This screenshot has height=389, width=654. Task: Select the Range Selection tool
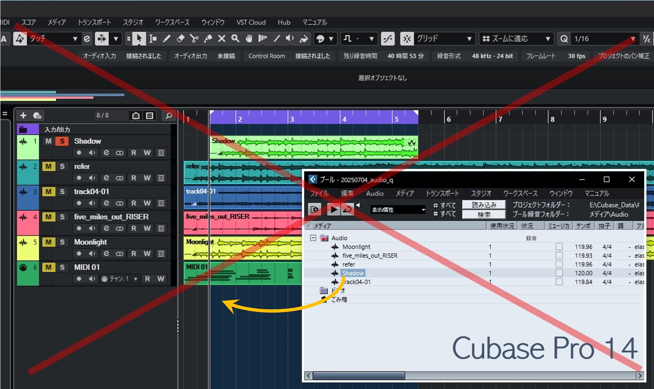pos(153,39)
